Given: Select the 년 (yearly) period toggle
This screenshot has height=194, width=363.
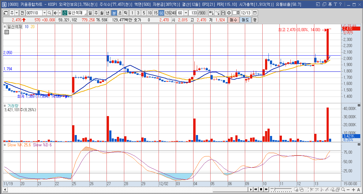Looking at the screenshot, I should tap(107, 13).
